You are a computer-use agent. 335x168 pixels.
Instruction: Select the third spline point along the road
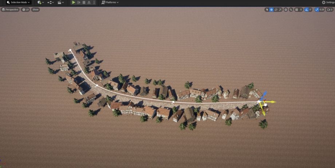[173, 102]
